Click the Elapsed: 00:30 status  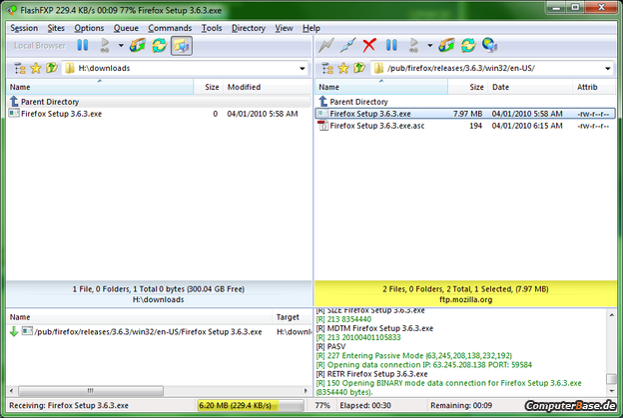pyautogui.click(x=365, y=405)
